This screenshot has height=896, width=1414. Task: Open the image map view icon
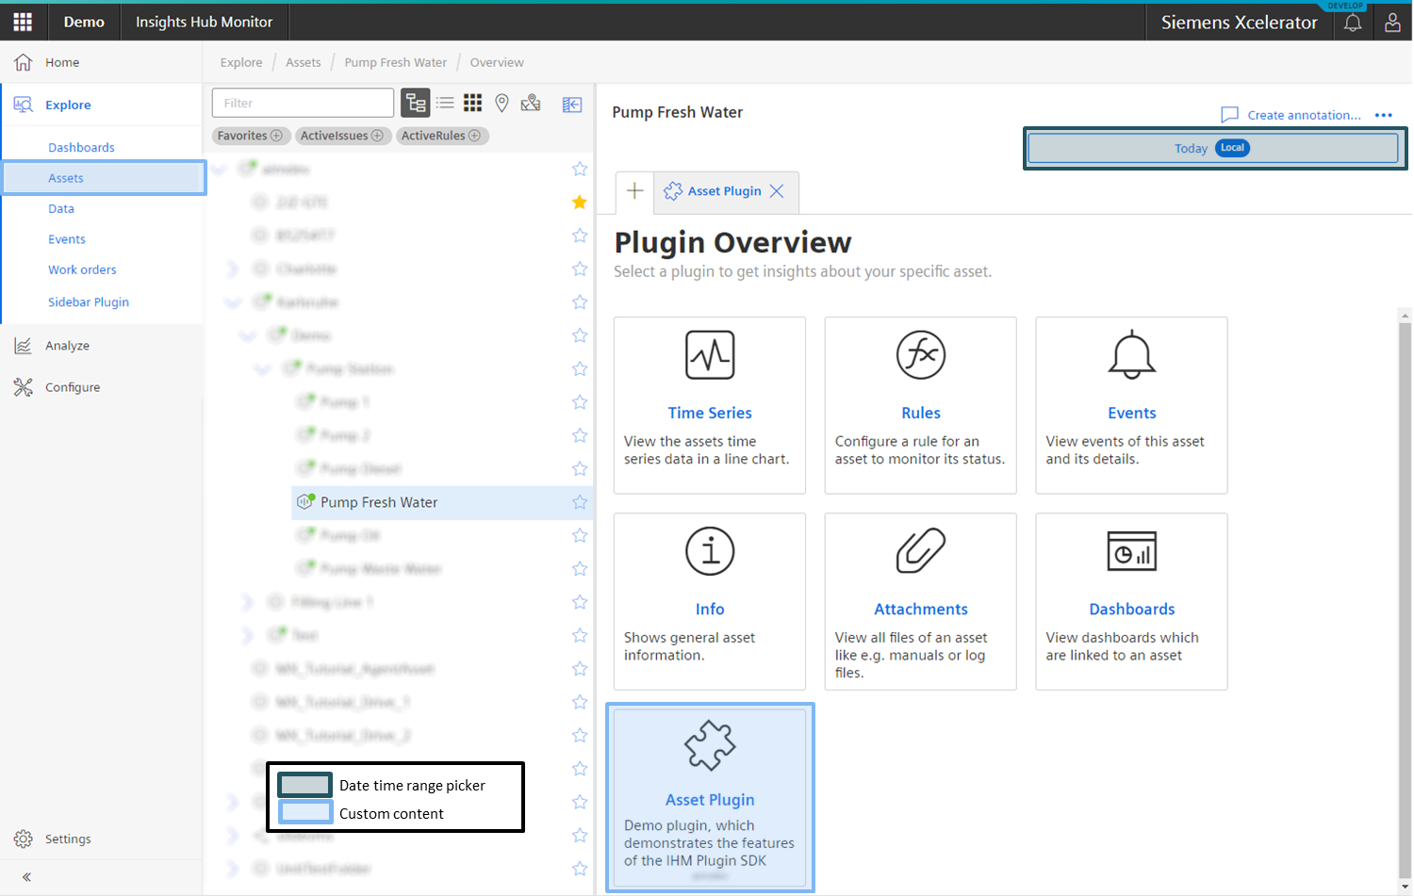(531, 103)
